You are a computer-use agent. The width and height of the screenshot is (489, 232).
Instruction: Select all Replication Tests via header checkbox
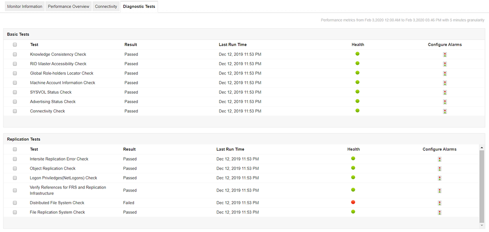pyautogui.click(x=15, y=150)
